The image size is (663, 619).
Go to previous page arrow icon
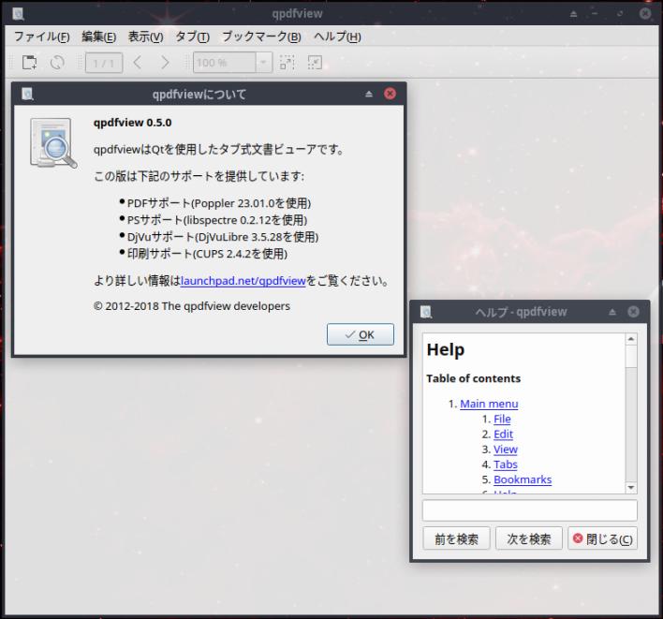click(x=138, y=63)
